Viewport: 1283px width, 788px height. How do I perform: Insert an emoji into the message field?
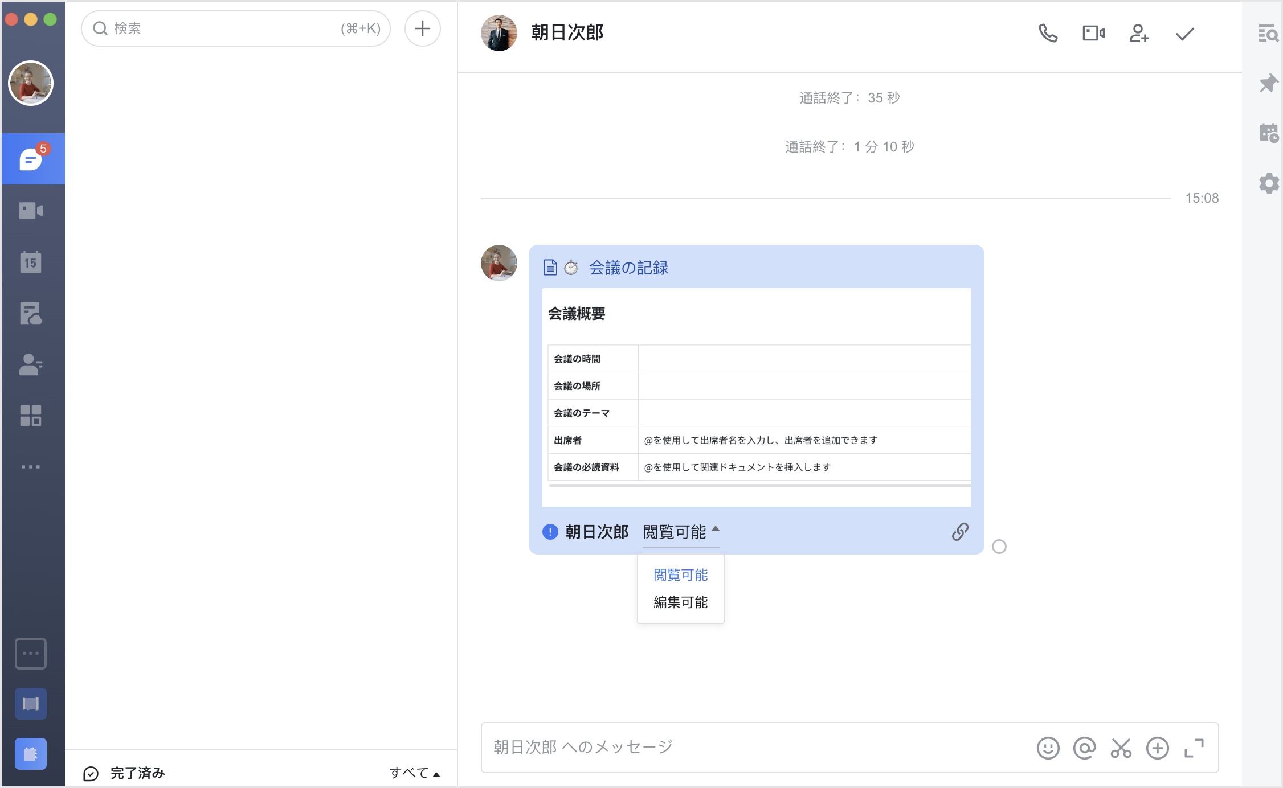click(x=1048, y=748)
